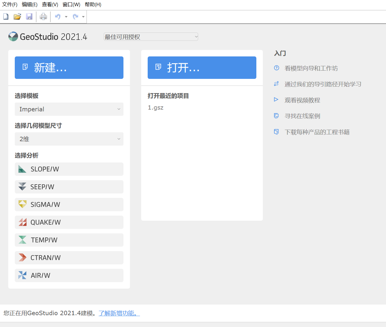Click the SIGMA/W product icon
Screen dimensions: 386x327
pos(22,204)
